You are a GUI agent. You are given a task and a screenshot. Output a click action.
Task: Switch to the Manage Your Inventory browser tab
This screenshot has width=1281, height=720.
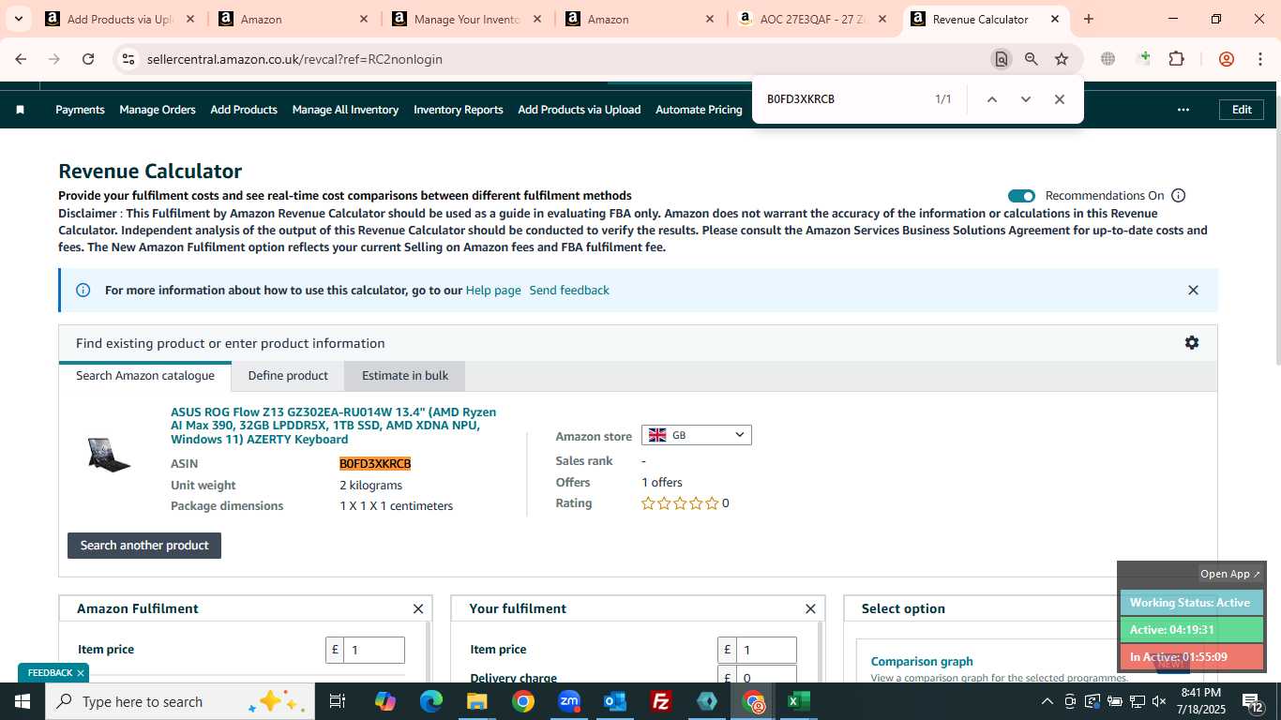[465, 19]
